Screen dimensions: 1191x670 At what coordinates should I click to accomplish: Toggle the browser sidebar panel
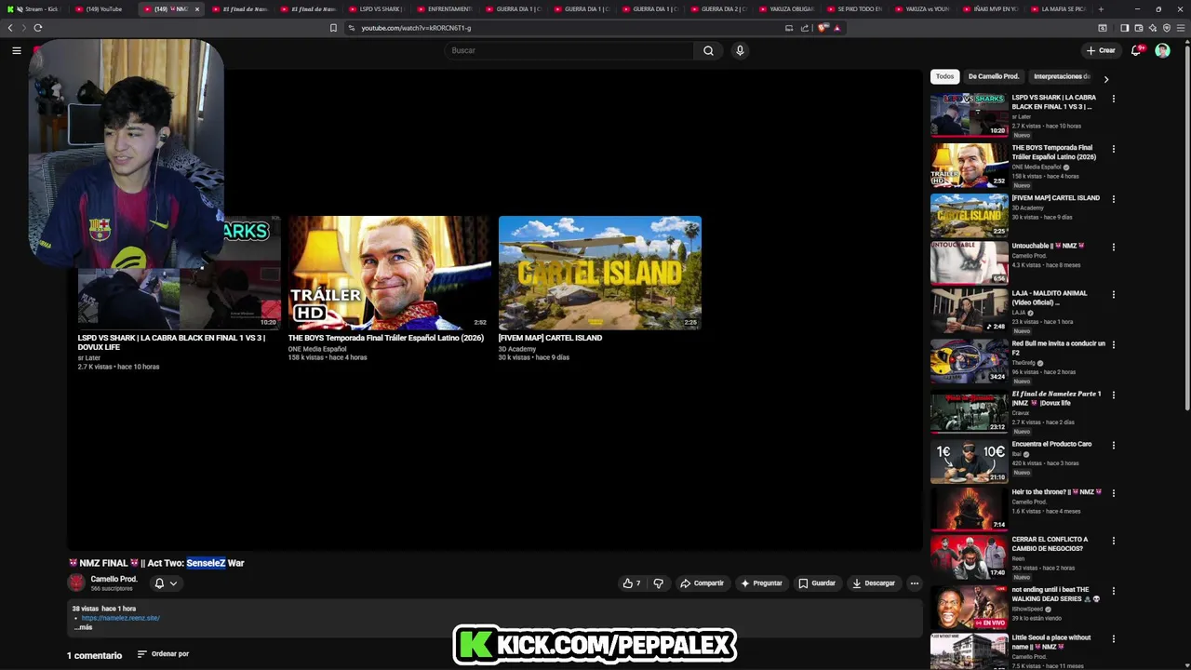[x=1124, y=28]
